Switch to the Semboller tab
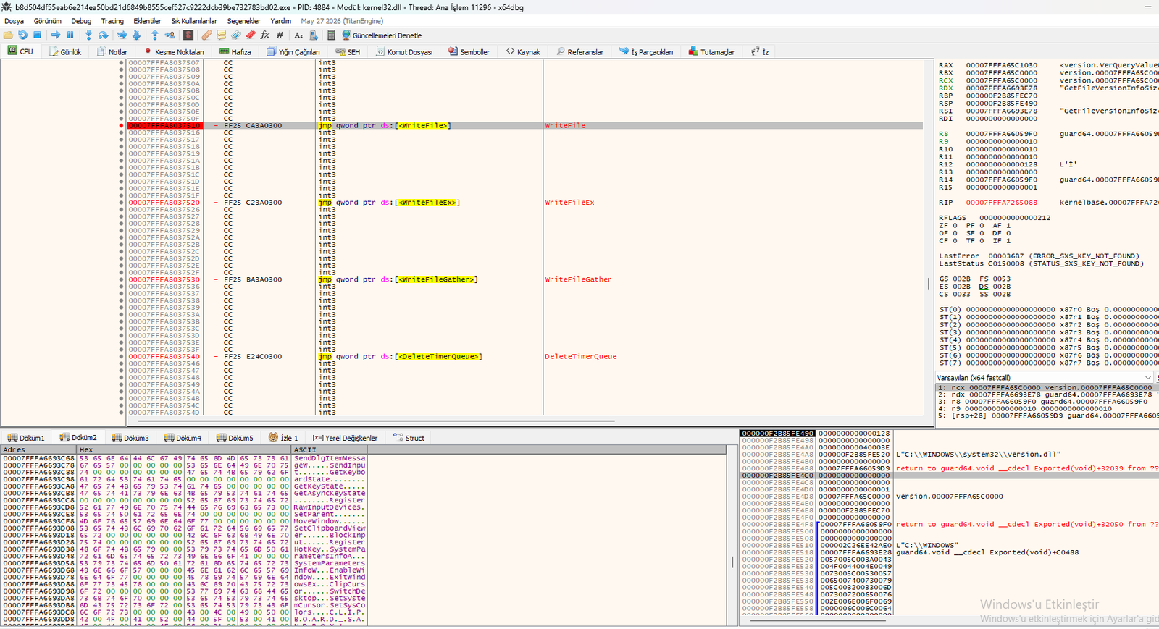Image resolution: width=1159 pixels, height=629 pixels. 469,51
